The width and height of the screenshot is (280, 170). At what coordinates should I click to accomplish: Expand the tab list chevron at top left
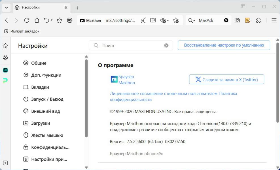(6, 7)
